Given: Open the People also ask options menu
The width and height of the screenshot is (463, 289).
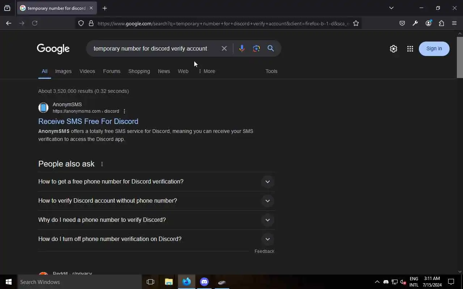Looking at the screenshot, I should pyautogui.click(x=102, y=164).
